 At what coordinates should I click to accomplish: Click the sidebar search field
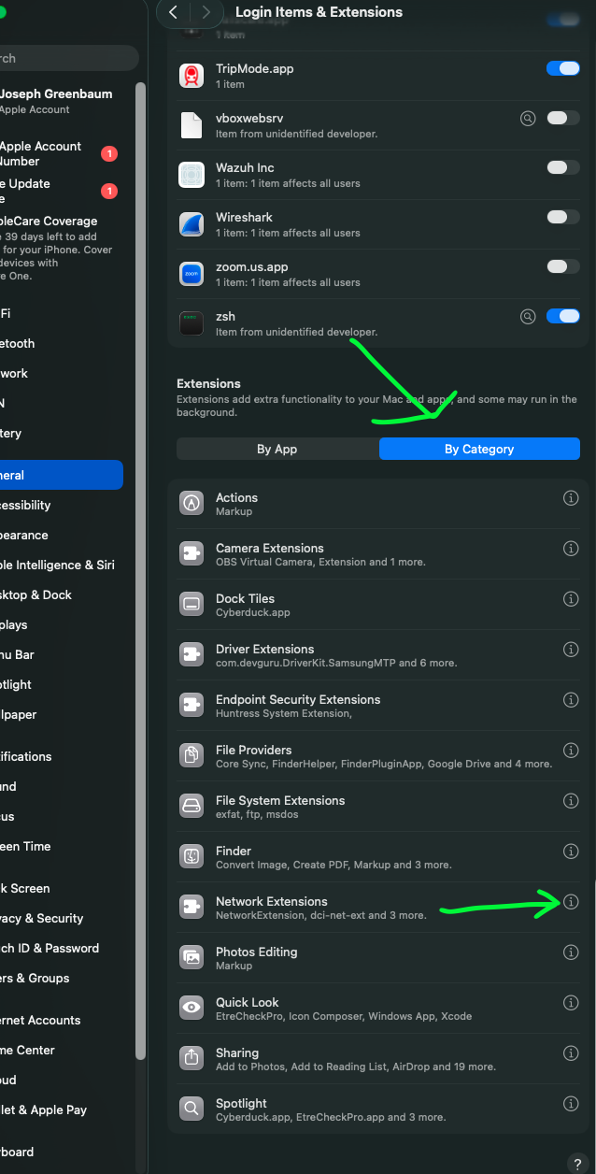click(x=65, y=58)
